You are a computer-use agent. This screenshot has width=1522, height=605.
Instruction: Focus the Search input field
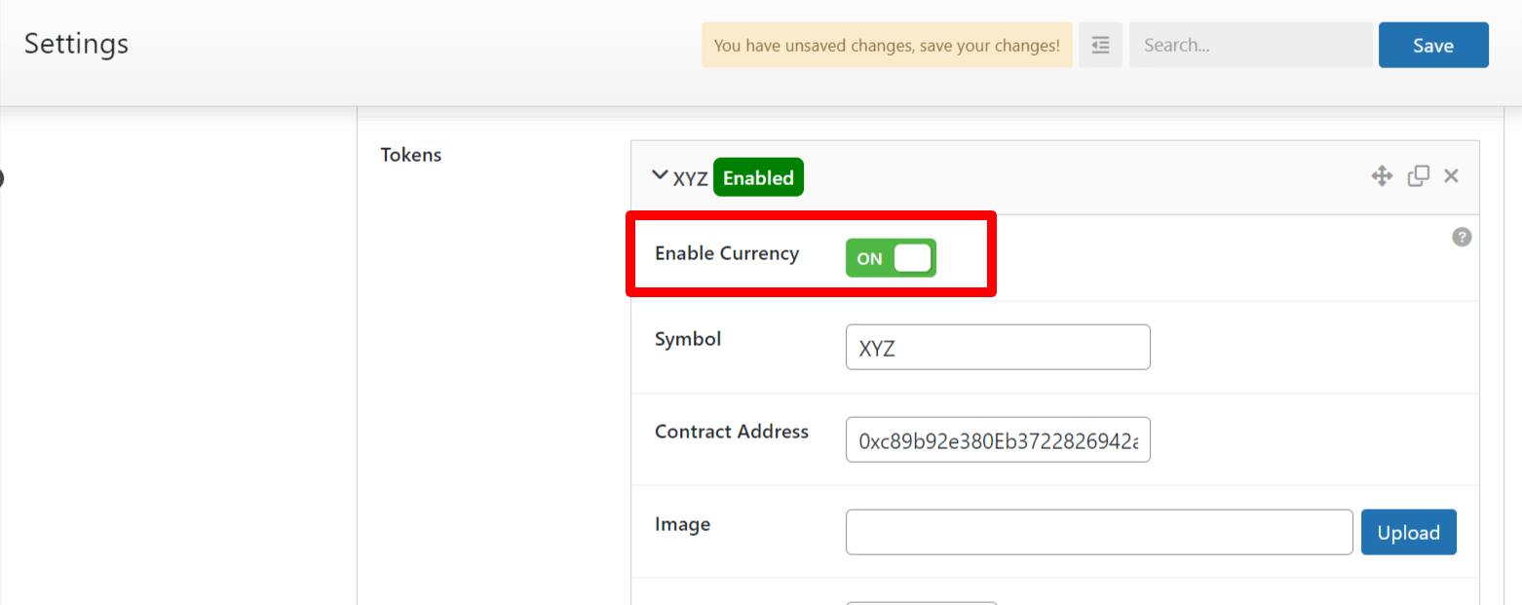(1250, 44)
